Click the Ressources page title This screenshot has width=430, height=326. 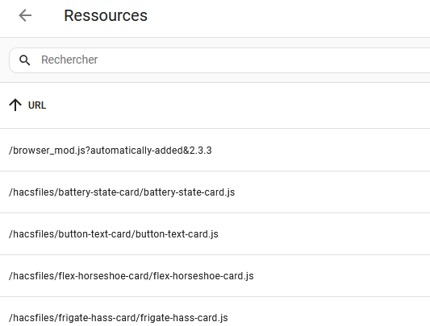click(106, 15)
